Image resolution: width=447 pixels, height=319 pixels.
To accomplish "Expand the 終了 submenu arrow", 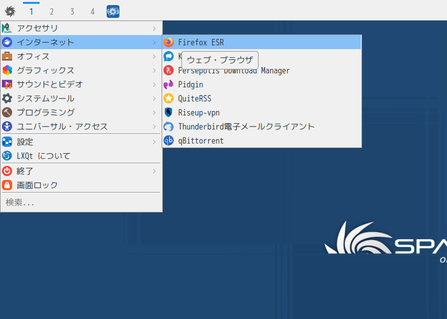I will click(x=155, y=171).
